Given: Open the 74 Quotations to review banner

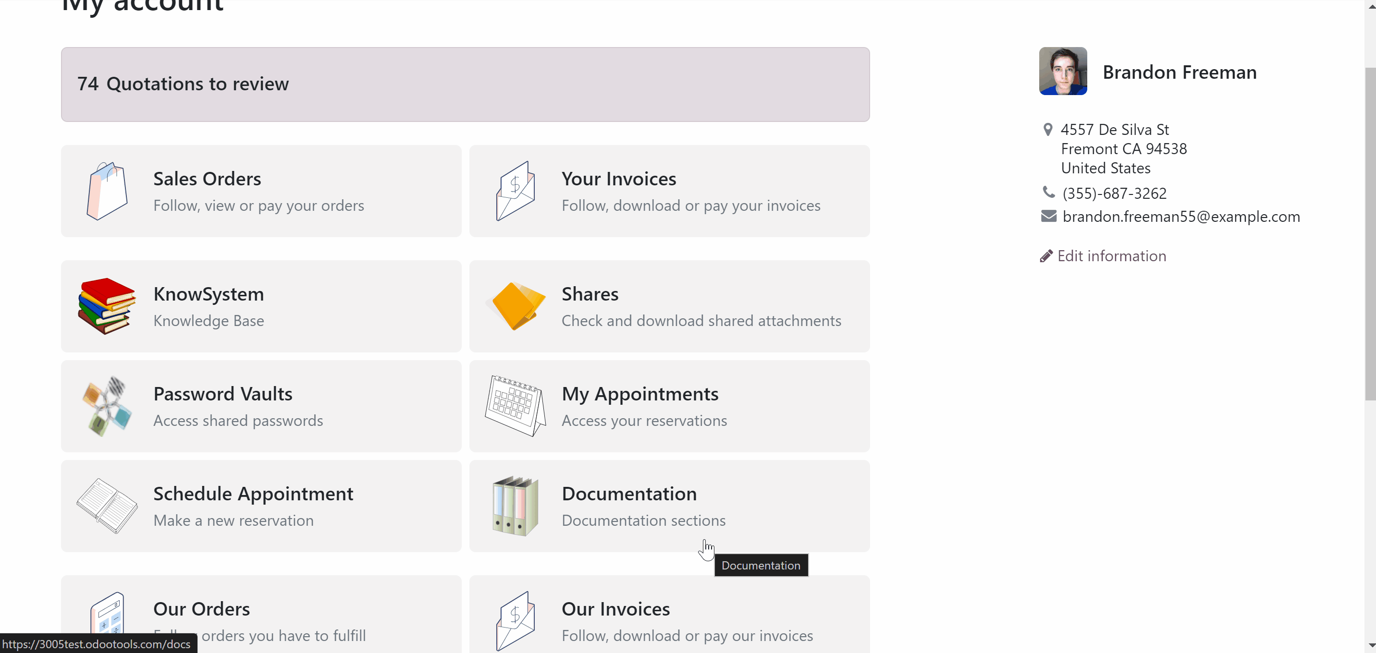Looking at the screenshot, I should tap(465, 85).
